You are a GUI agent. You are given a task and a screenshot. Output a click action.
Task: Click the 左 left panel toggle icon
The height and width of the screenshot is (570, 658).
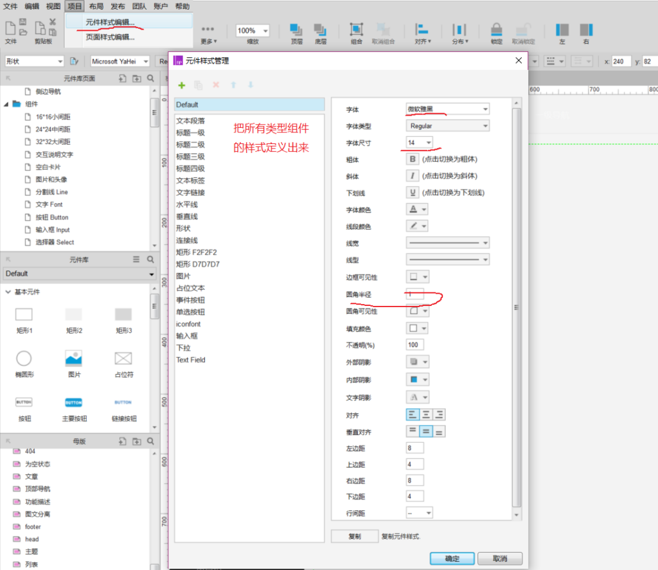tap(562, 30)
